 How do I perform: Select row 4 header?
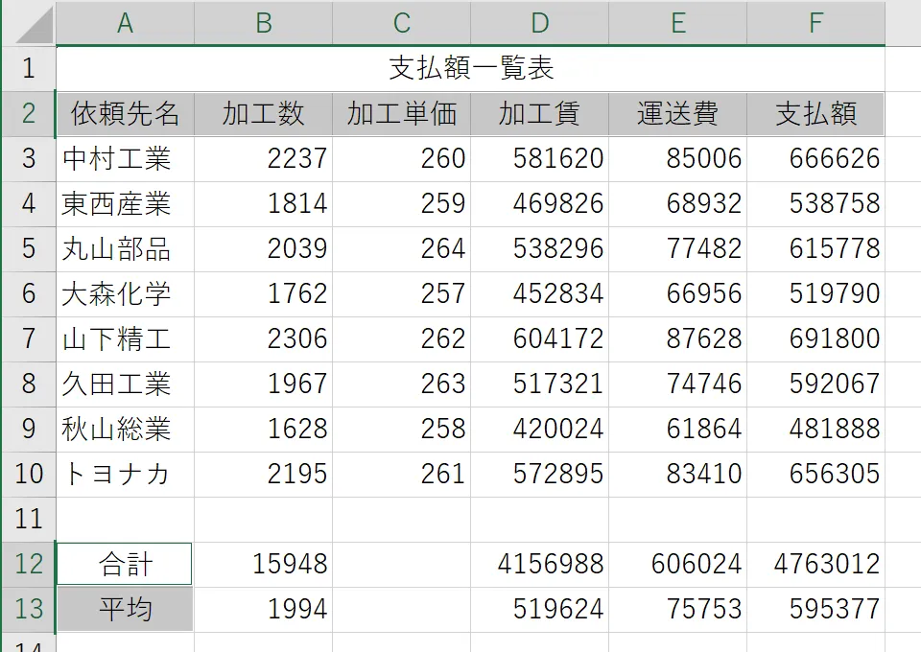click(30, 204)
